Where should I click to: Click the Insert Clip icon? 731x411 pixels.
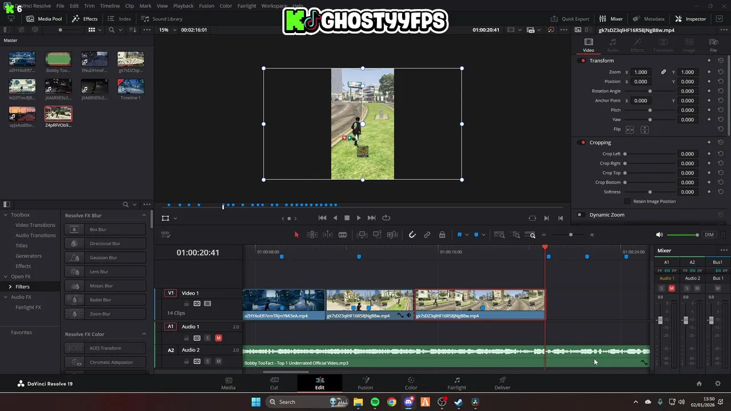point(362,235)
